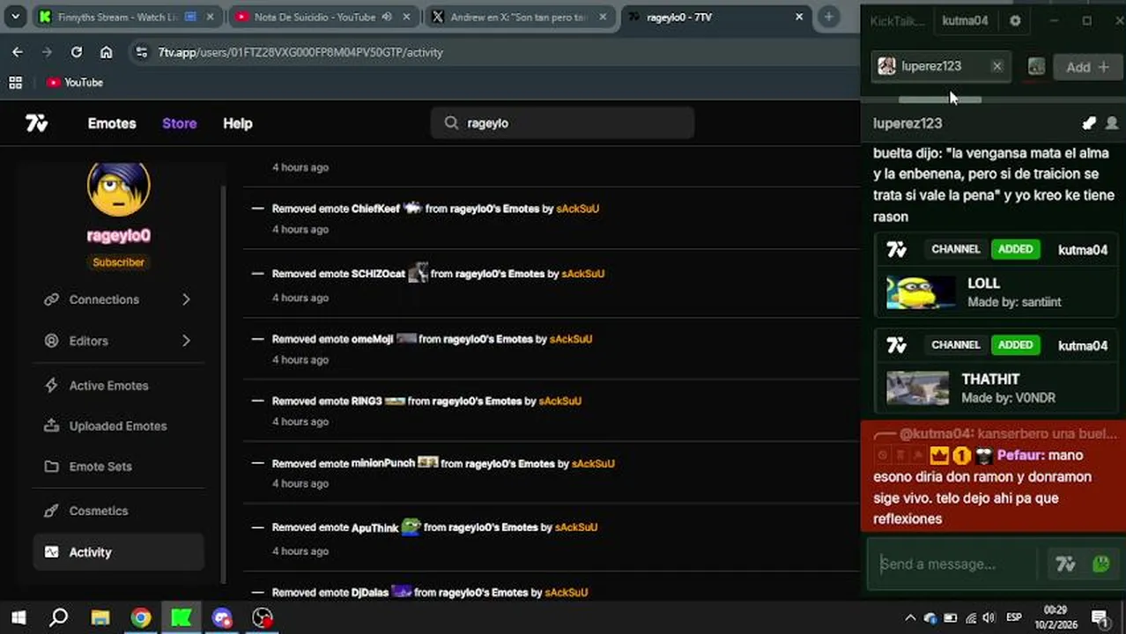
Task: Click Add + chatroom button in KickTalk
Action: 1087,67
